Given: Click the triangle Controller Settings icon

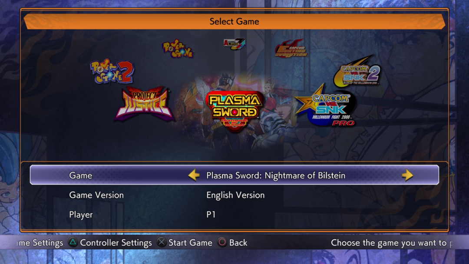Looking at the screenshot, I should tap(73, 242).
